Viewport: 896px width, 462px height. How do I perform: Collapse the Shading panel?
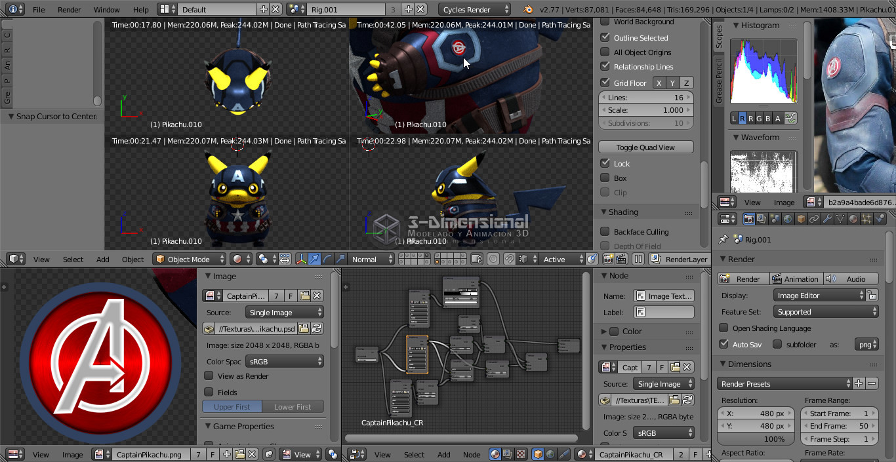[623, 212]
